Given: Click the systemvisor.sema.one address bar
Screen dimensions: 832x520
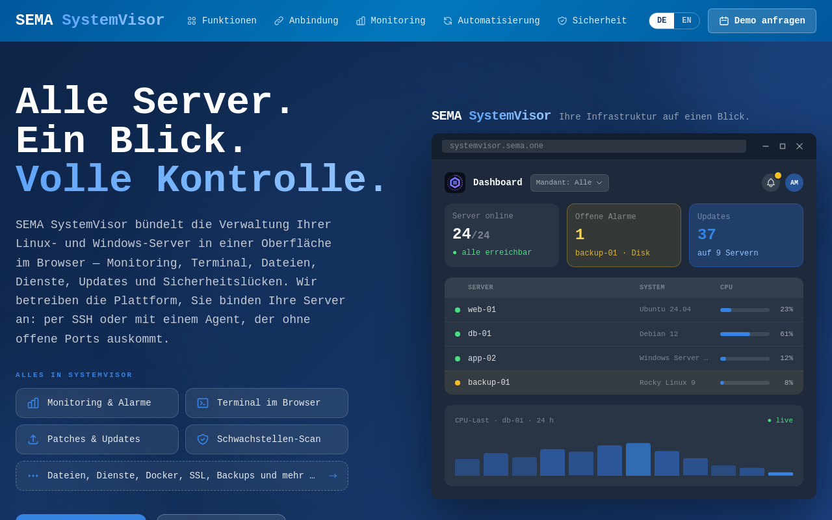Looking at the screenshot, I should (x=594, y=146).
